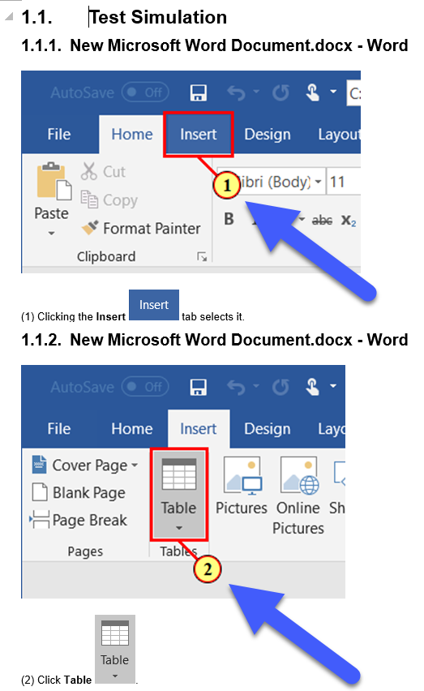Click the Test Simulation heading text
This screenshot has height=691, width=424.
[157, 17]
